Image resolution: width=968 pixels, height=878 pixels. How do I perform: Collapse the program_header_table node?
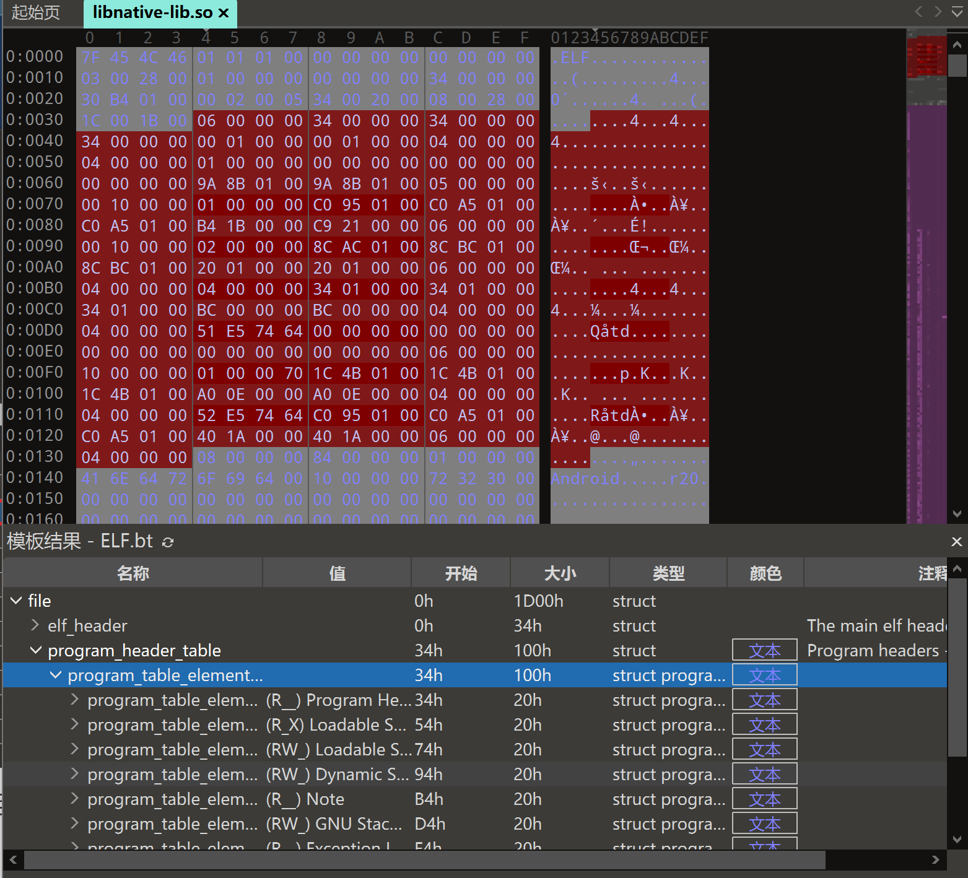tap(36, 650)
